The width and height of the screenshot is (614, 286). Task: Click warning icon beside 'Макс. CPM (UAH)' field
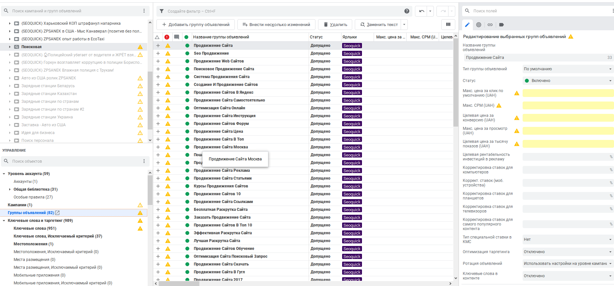coord(499,105)
